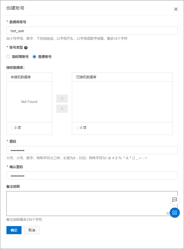Focus the 确认密码 field
The image size is (184, 249).
[92, 176]
